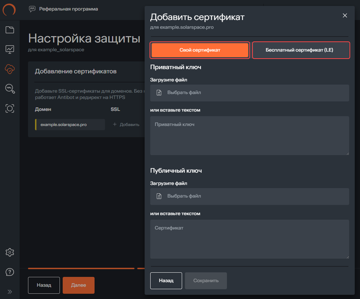
Task: Click the Сертификат text area
Action: [x=249, y=239]
